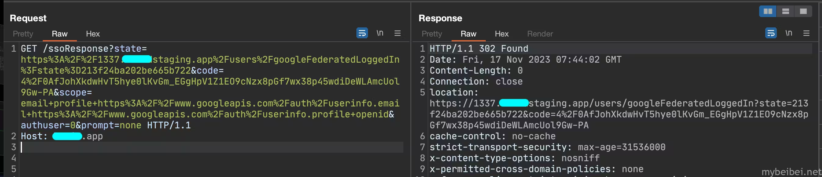Image resolution: width=822 pixels, height=177 pixels.
Task: Click the x-content-type-options: nosniff header
Action: pos(515,158)
